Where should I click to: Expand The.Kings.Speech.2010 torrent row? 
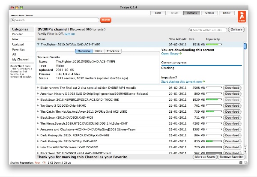[x=38, y=123]
